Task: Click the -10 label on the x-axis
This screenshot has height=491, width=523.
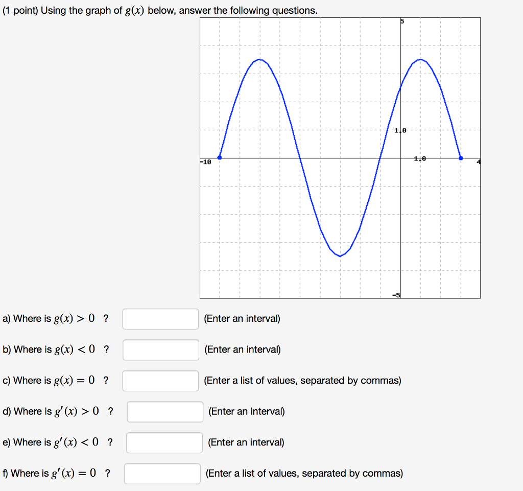Action: tap(205, 162)
